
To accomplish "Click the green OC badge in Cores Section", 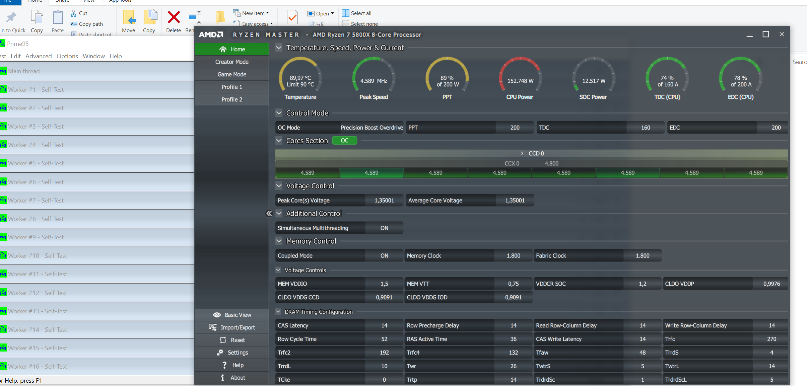I will [x=344, y=141].
